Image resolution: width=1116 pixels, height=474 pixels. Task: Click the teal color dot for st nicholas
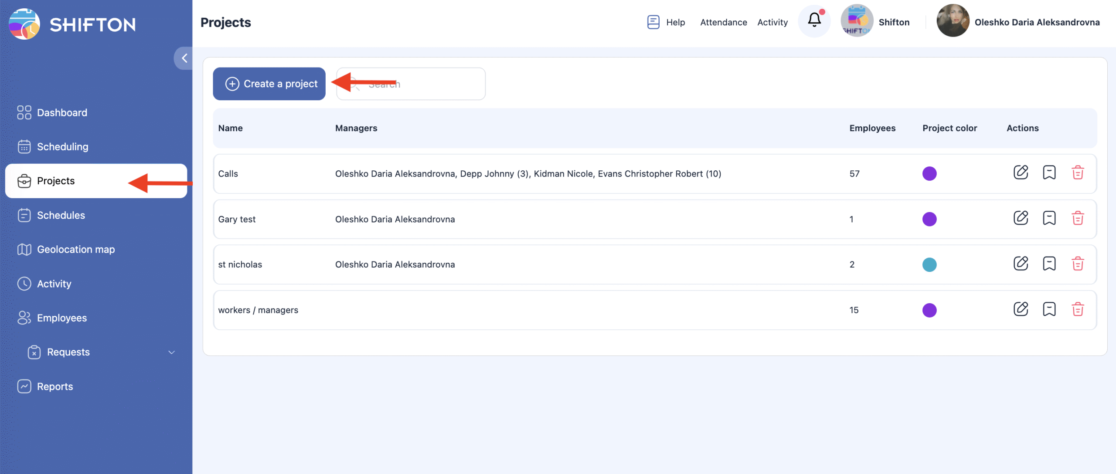[929, 264]
